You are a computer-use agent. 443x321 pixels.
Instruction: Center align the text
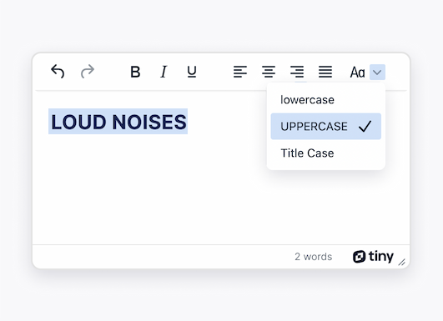pos(269,72)
